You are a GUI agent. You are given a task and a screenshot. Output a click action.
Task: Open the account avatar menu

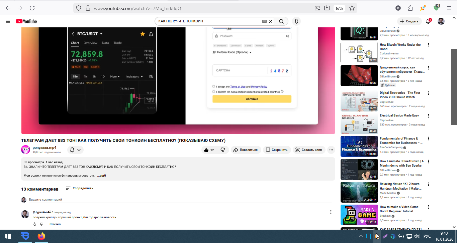441,21
